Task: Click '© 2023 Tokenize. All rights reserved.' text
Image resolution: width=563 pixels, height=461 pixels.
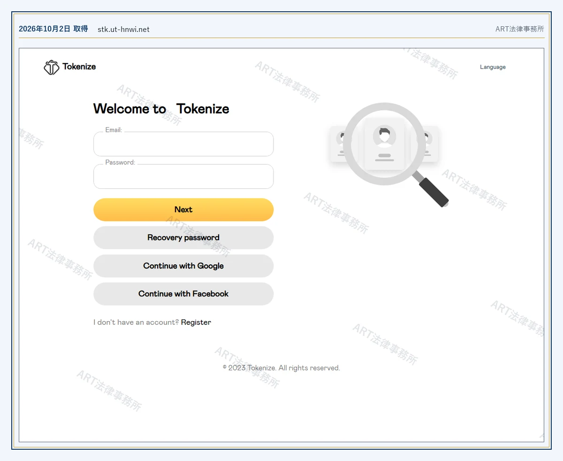Action: click(x=281, y=368)
